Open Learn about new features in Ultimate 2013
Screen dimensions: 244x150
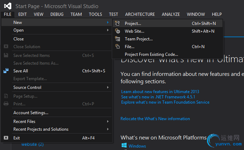point(160,92)
